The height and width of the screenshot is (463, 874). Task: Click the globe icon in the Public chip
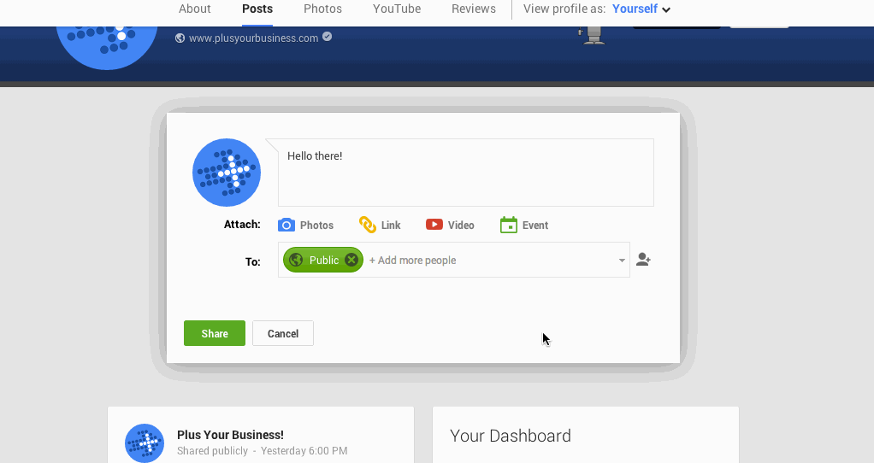coord(296,260)
